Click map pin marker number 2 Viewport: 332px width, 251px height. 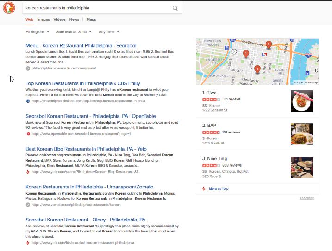[x=257, y=69]
